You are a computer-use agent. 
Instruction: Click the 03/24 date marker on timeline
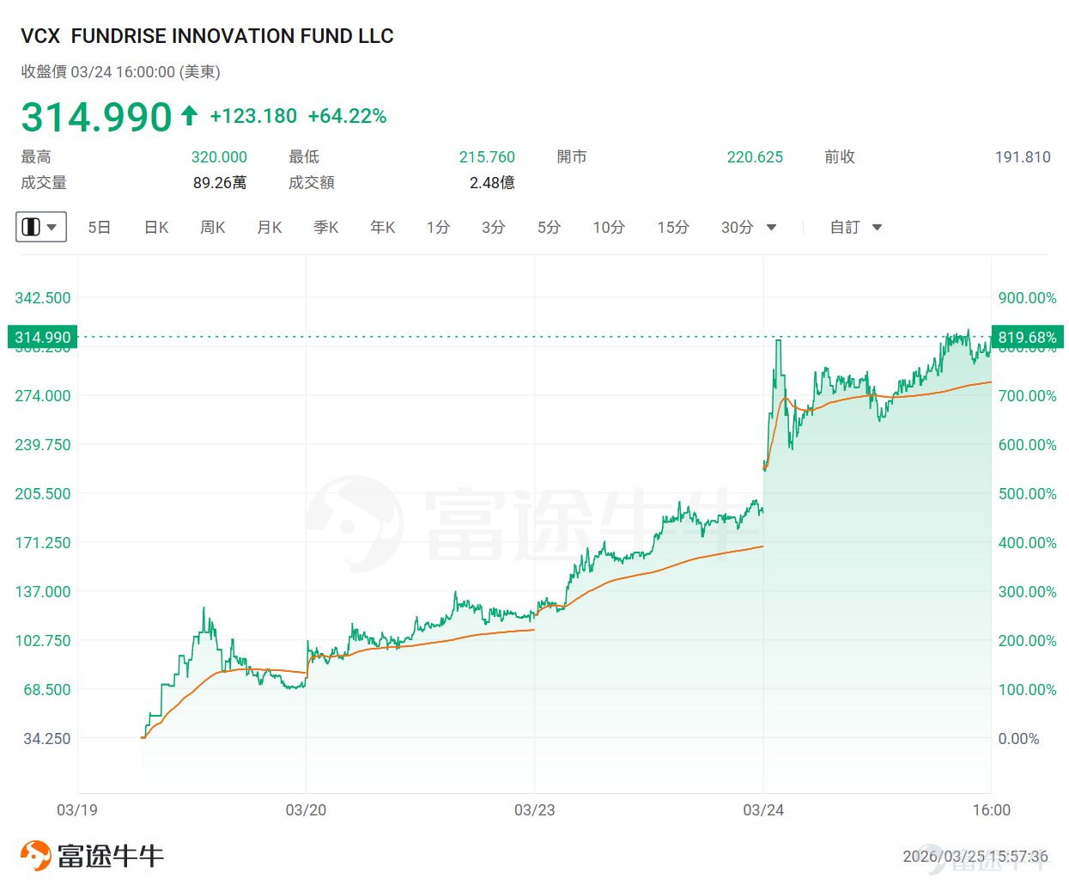[x=763, y=810]
